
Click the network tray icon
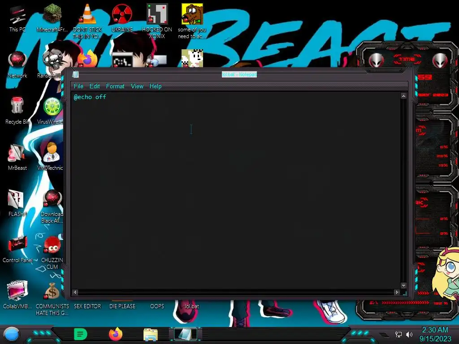[398, 334]
